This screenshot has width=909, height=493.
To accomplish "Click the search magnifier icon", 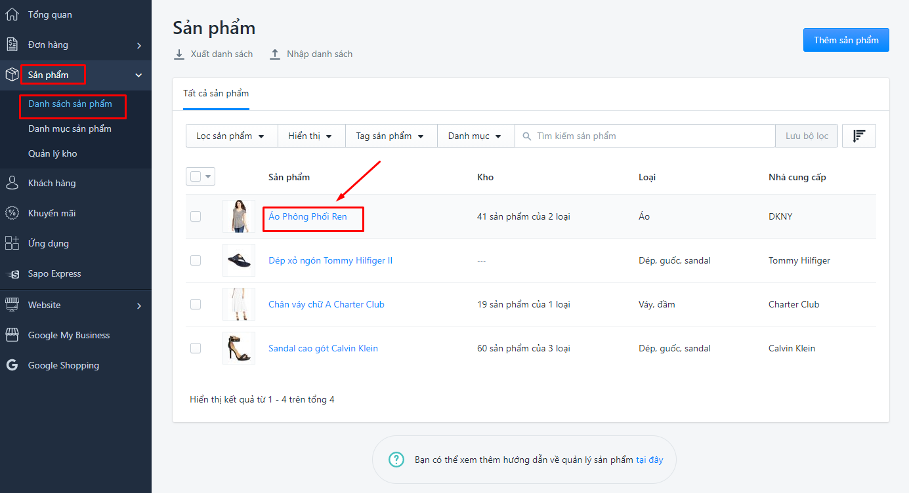I will pos(526,136).
